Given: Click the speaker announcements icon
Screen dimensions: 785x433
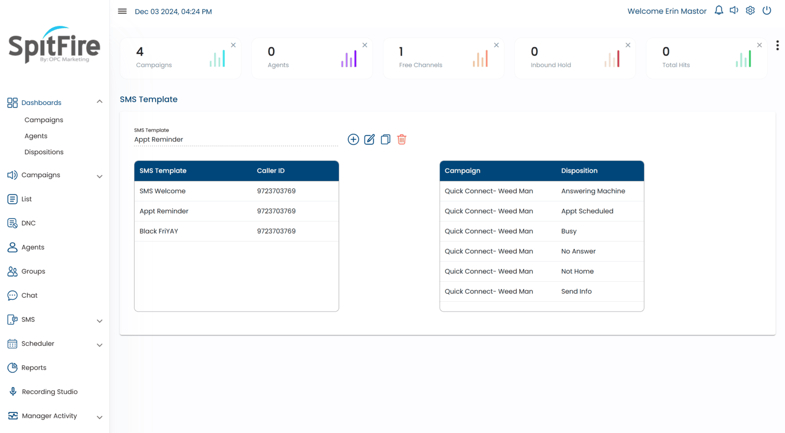Looking at the screenshot, I should tap(734, 10).
